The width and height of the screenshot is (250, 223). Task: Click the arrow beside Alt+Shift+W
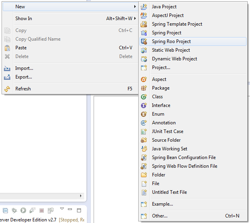tap(135, 18)
